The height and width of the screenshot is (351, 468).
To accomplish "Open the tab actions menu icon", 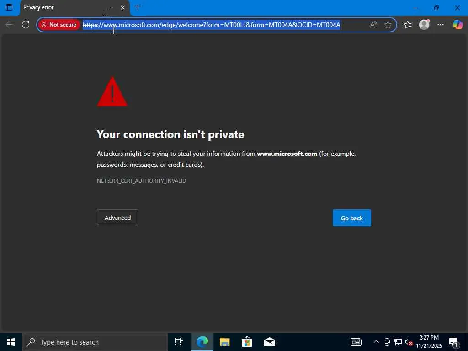I will 9,7.
